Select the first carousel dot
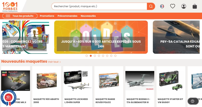The image size is (202, 107). coord(87,56)
